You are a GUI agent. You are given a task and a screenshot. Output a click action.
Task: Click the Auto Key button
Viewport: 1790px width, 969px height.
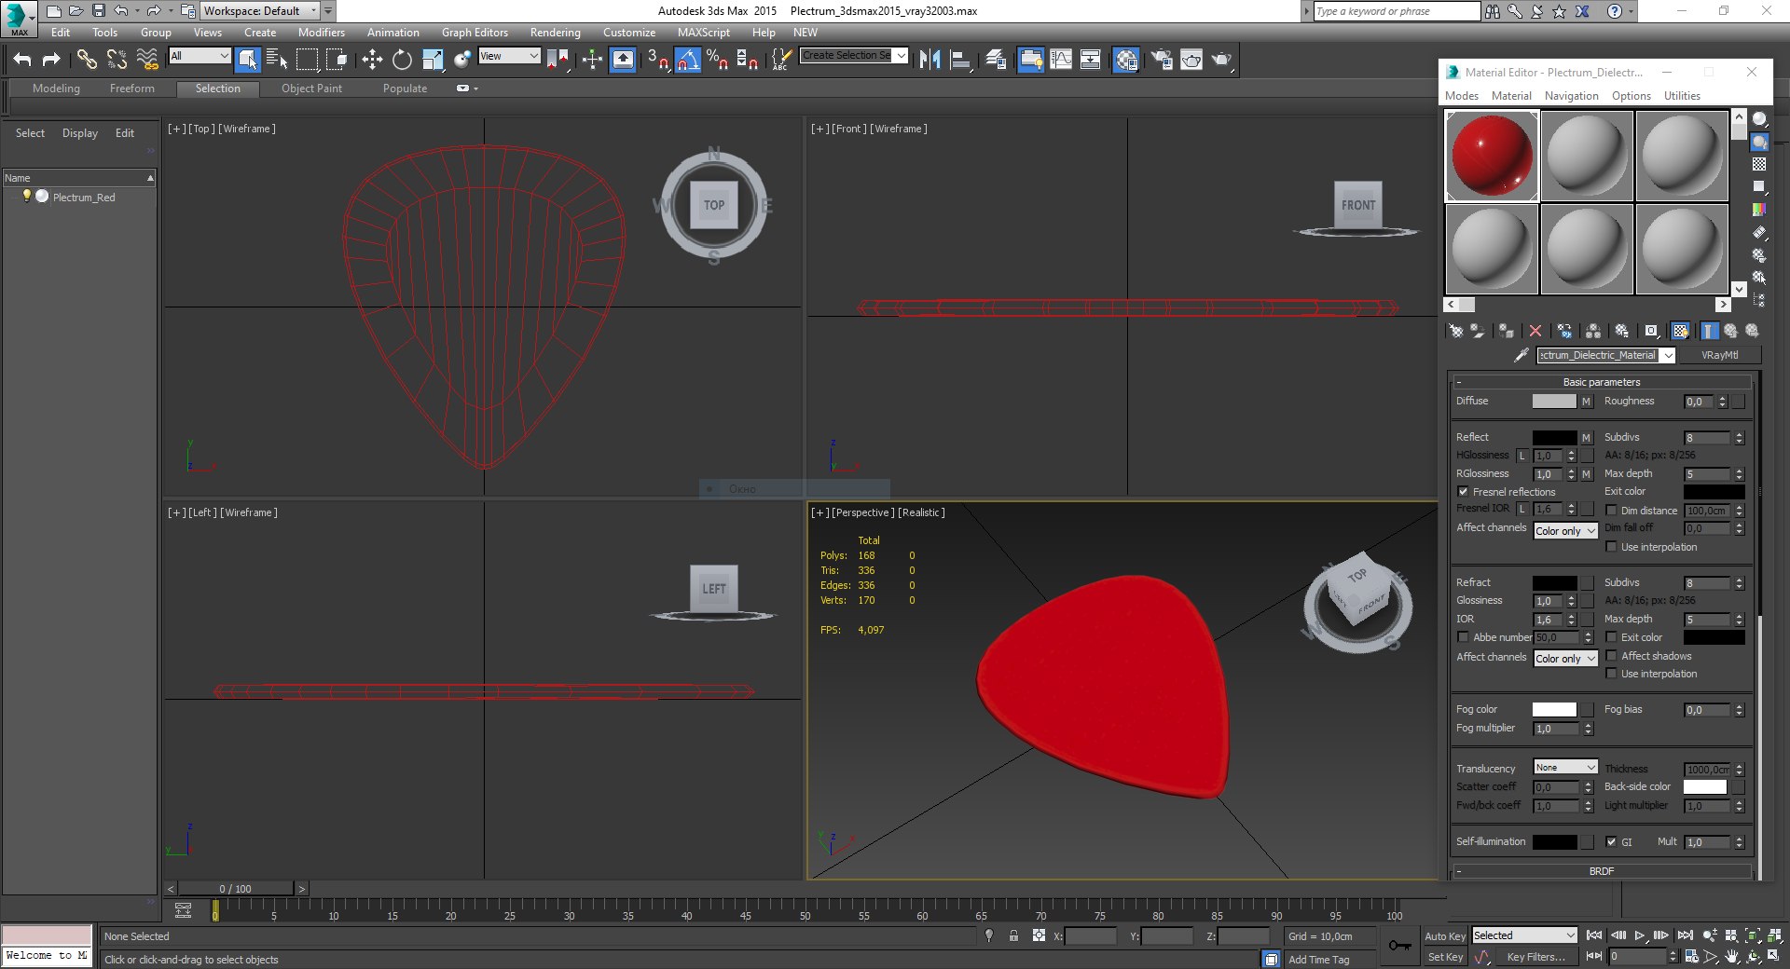click(1445, 936)
